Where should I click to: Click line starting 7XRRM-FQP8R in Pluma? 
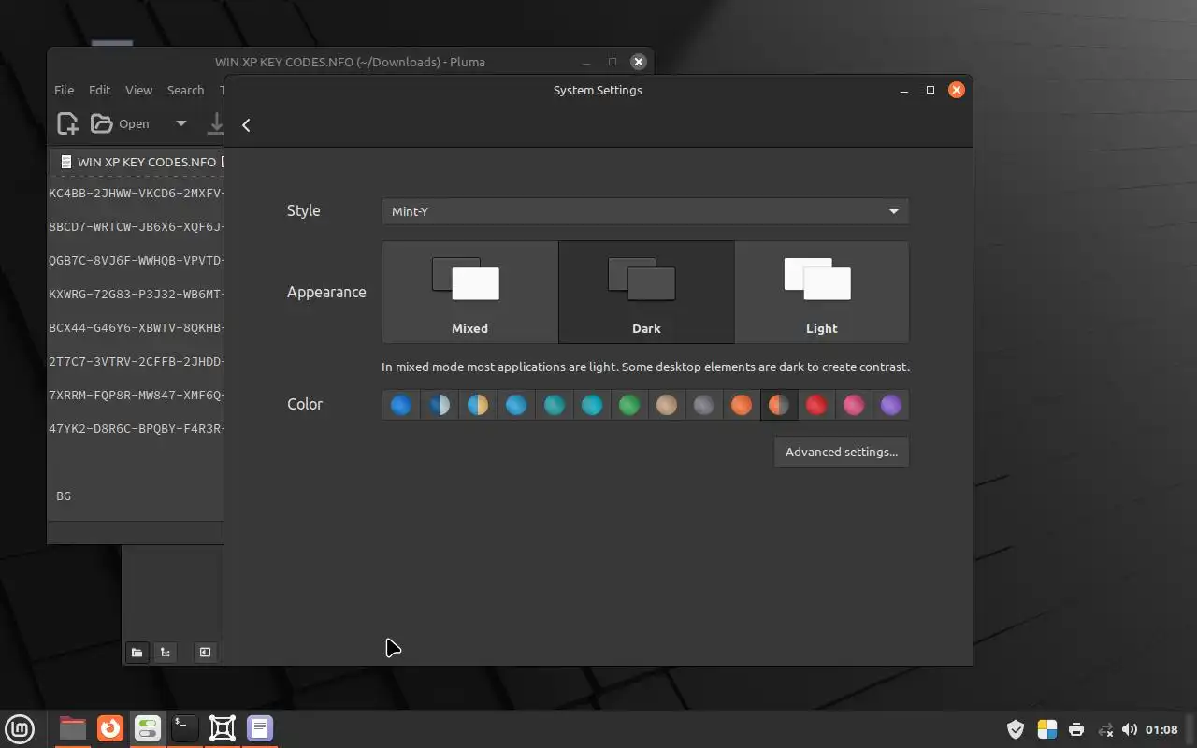136,395
